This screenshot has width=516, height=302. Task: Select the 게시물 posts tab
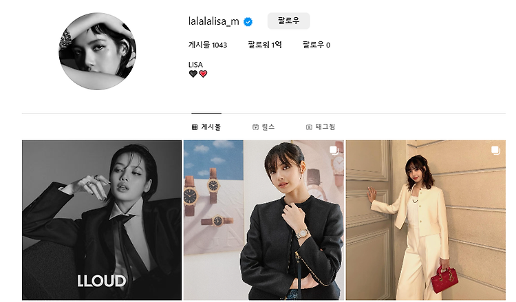tap(206, 127)
